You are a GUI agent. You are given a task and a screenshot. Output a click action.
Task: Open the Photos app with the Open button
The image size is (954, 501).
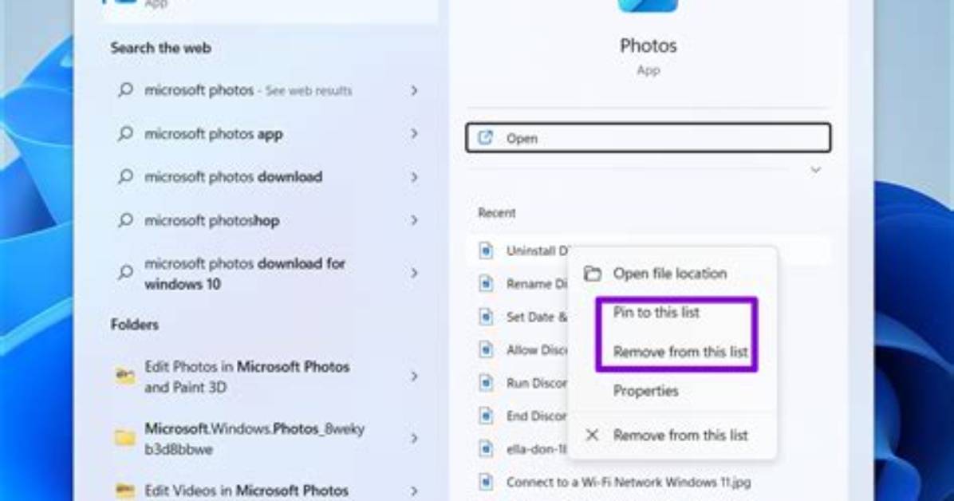(x=648, y=137)
